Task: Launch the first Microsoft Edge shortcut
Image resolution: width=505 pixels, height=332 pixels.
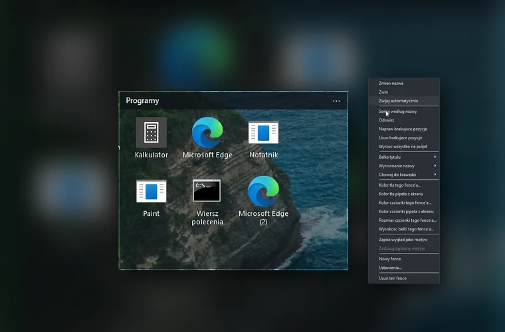Action: 207,132
